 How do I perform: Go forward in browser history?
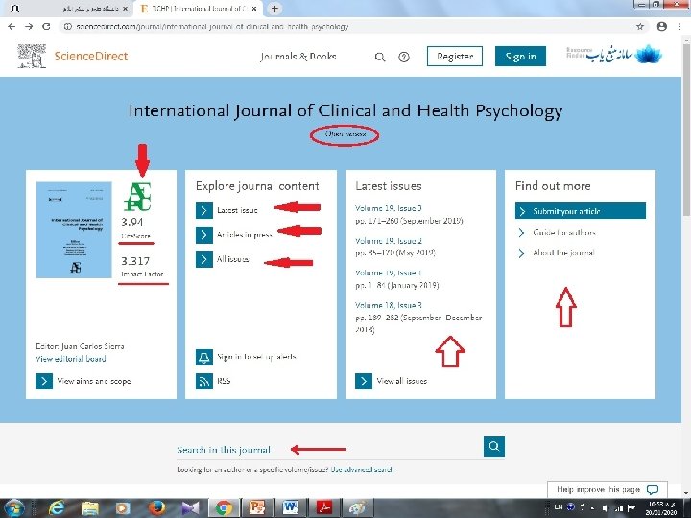pyautogui.click(x=29, y=27)
